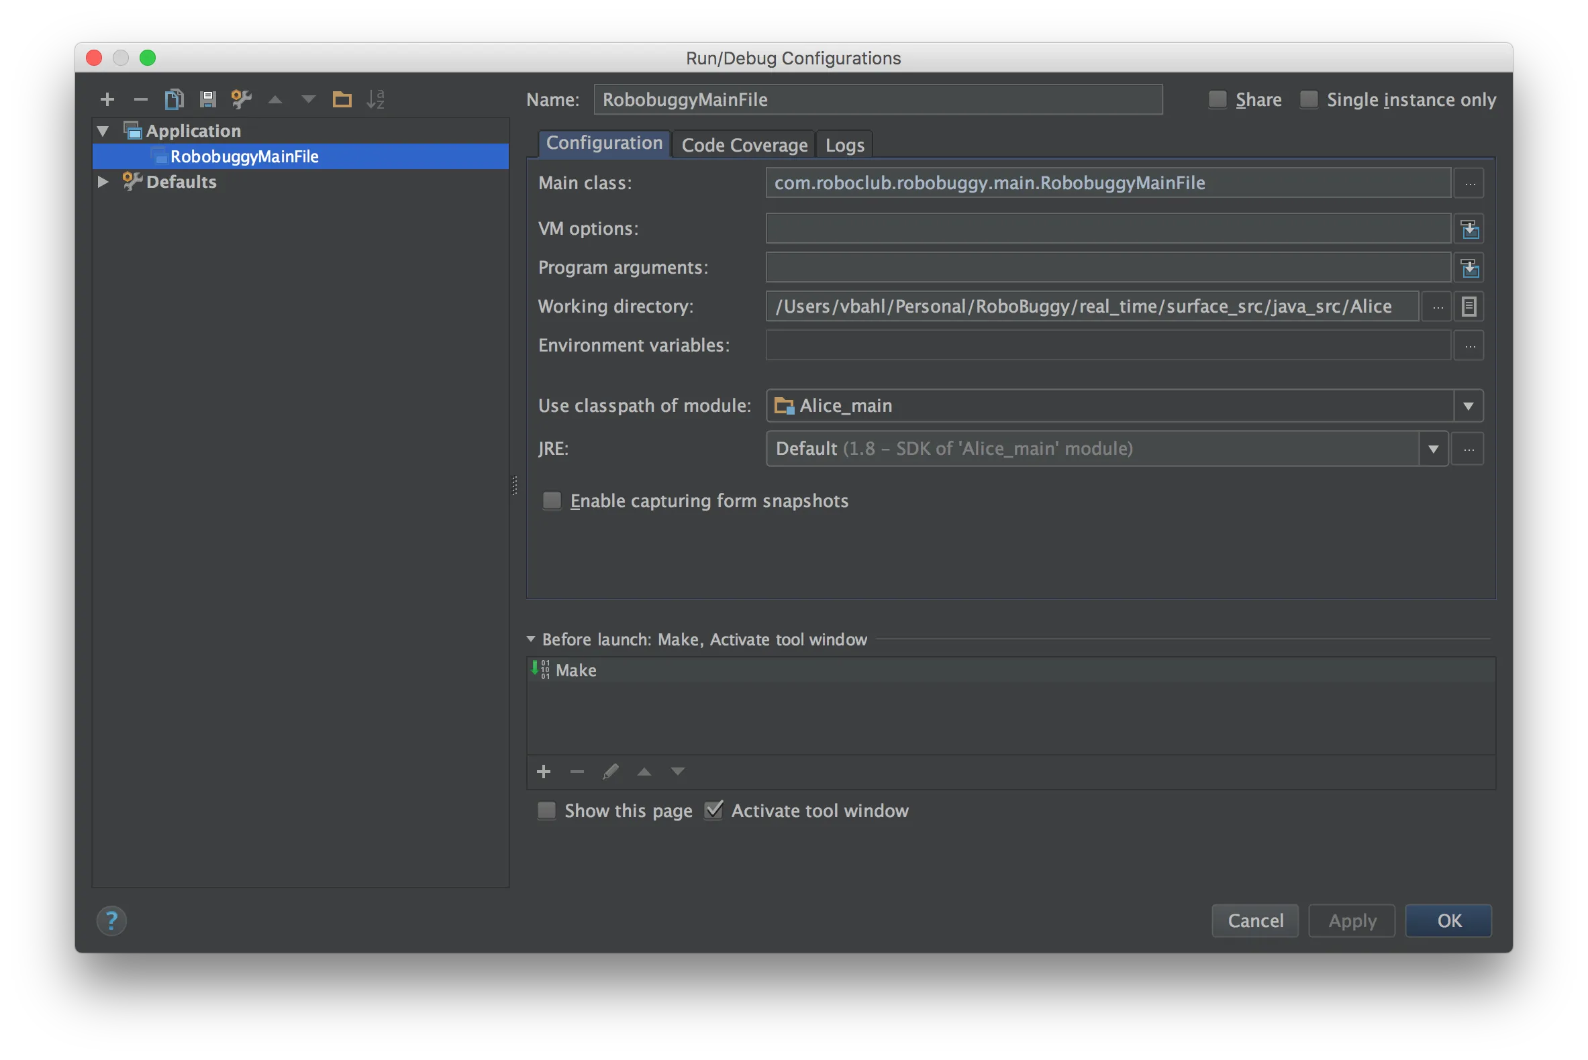Click the save configuration floppy icon
Viewport: 1588px width, 1060px height.
click(207, 100)
